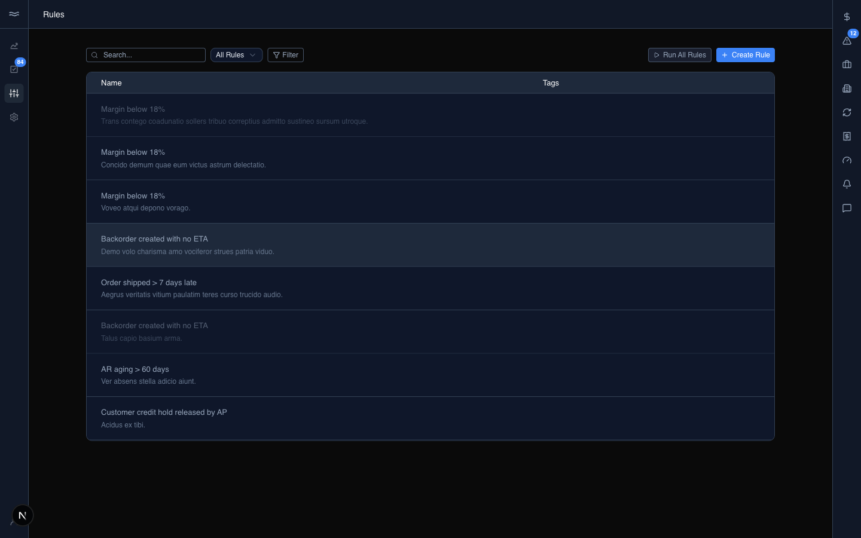Focus the Search input field

pos(146,55)
